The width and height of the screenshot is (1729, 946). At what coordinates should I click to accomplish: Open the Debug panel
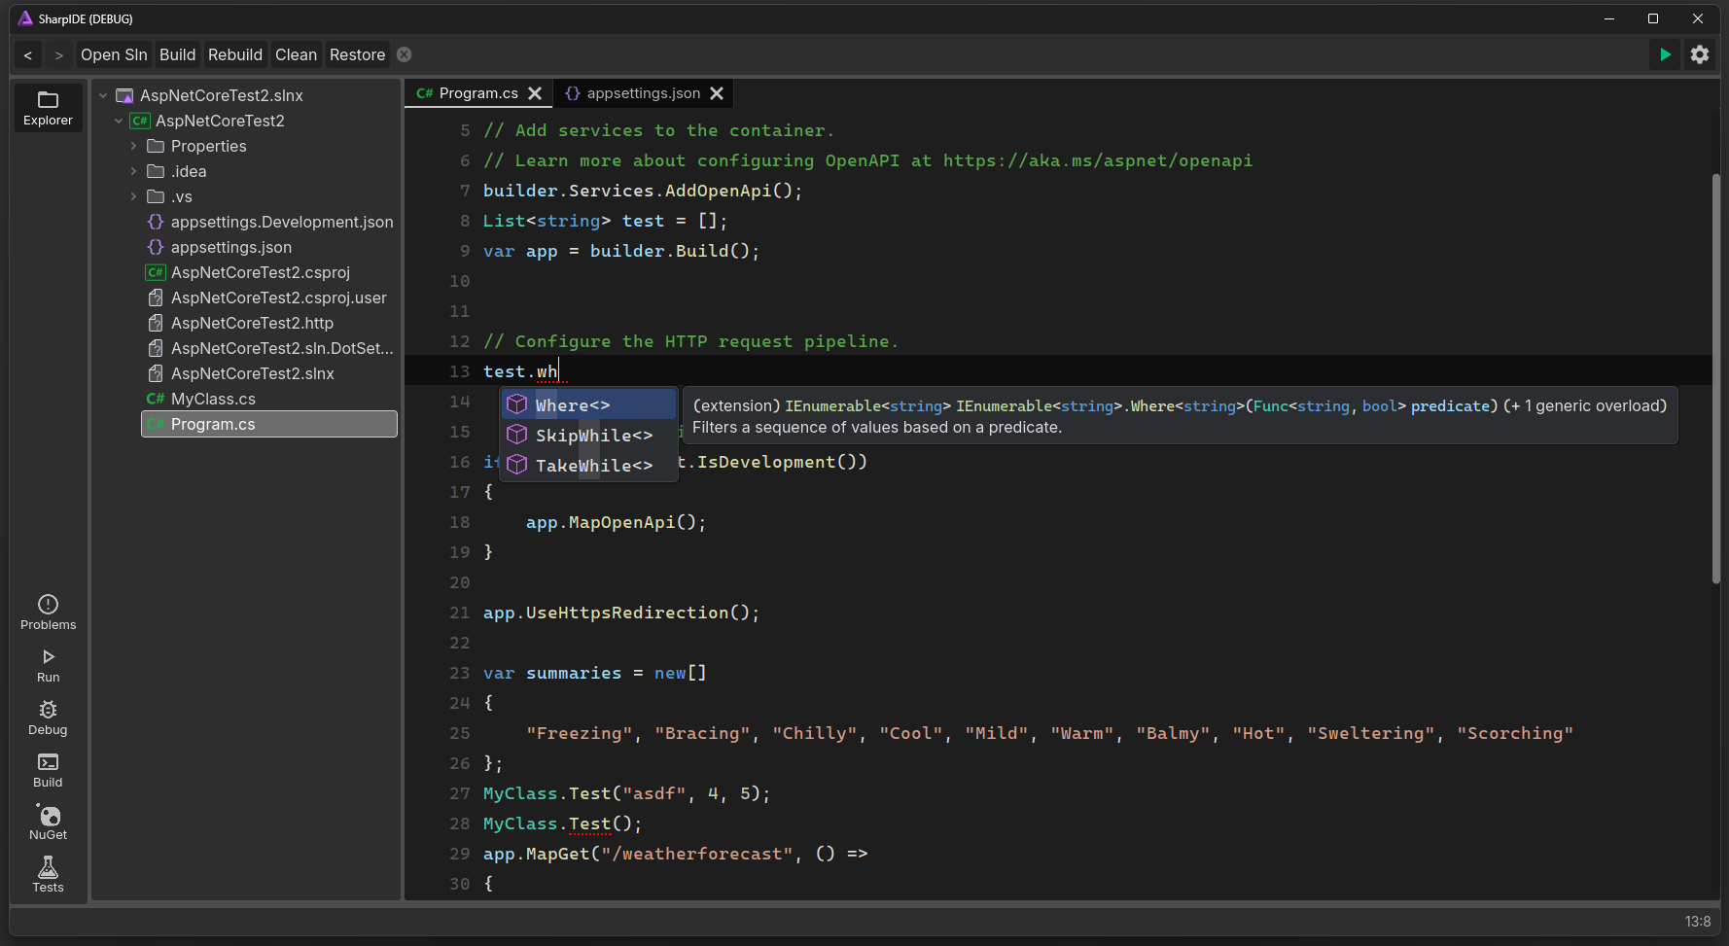48,718
